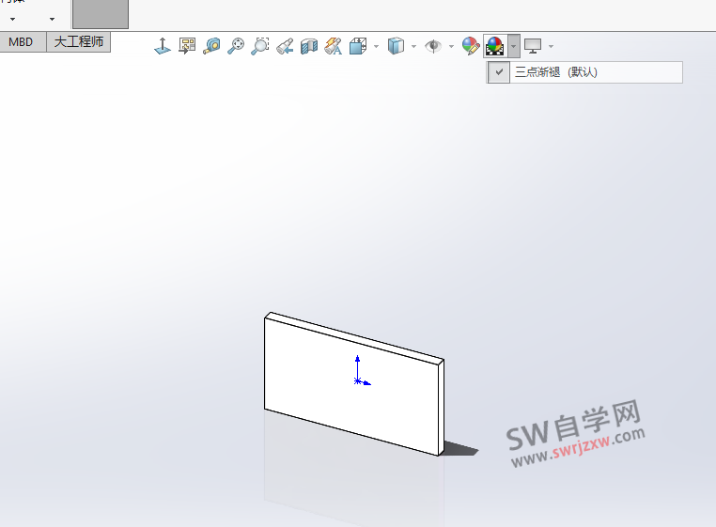716x527 pixels.
Task: Toggle the checkmark beside 三点渐褪
Action: (x=499, y=72)
